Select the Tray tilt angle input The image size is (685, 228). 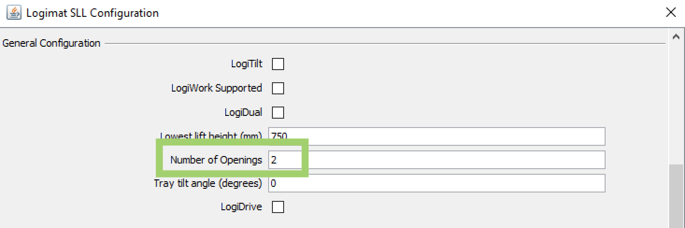pos(437,183)
